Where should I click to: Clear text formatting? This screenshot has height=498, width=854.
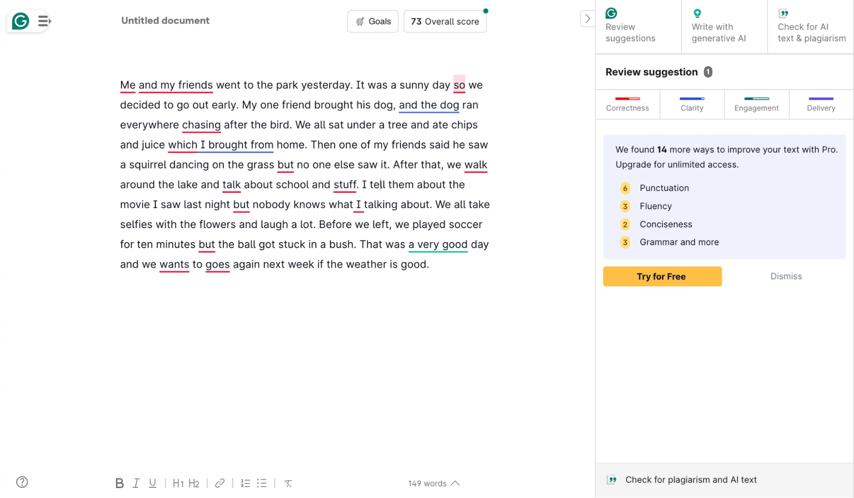pos(288,483)
